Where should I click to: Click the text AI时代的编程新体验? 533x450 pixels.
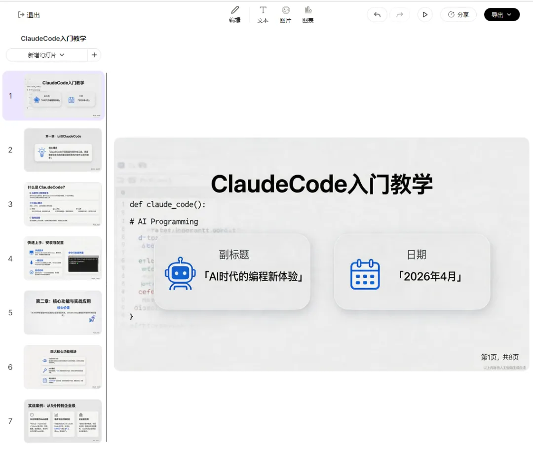tap(253, 276)
